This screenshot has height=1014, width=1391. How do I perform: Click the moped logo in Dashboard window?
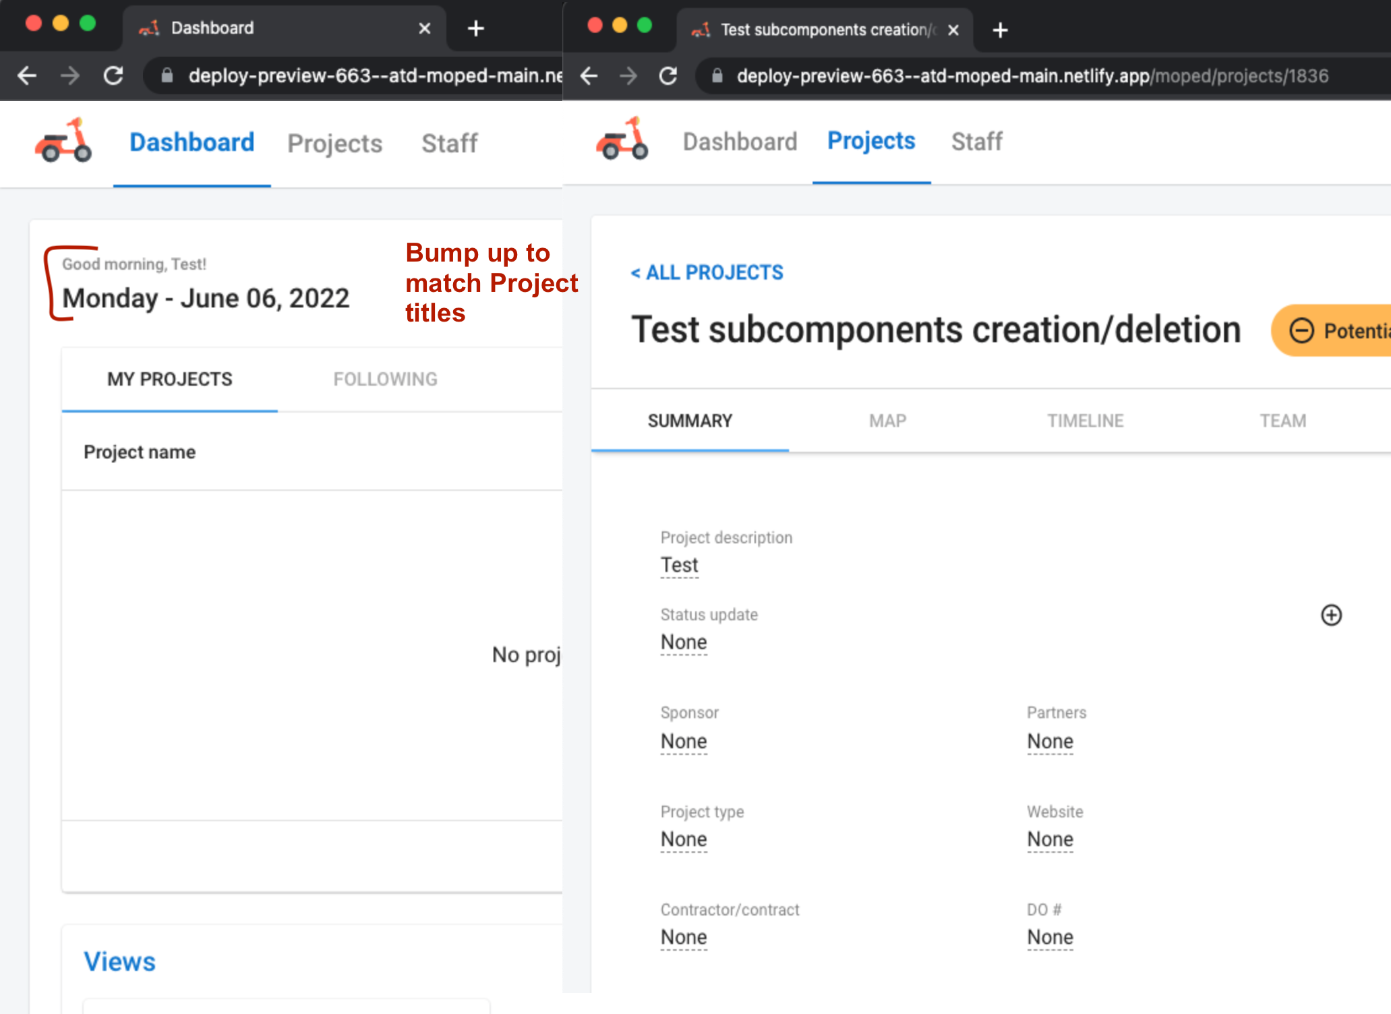(x=63, y=141)
